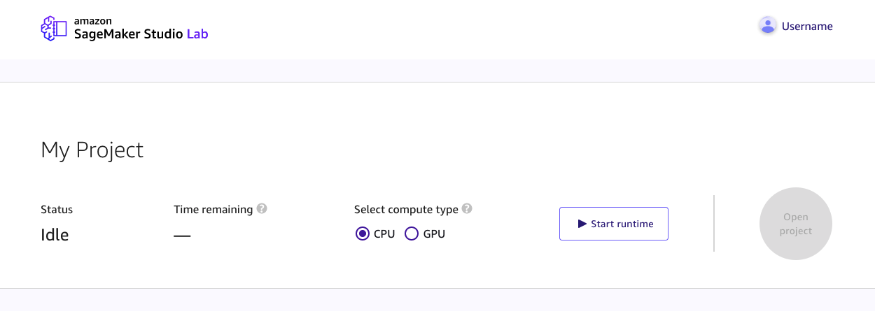Viewport: 875px width, 316px height.
Task: Click the My Project heading
Action: coord(92,150)
